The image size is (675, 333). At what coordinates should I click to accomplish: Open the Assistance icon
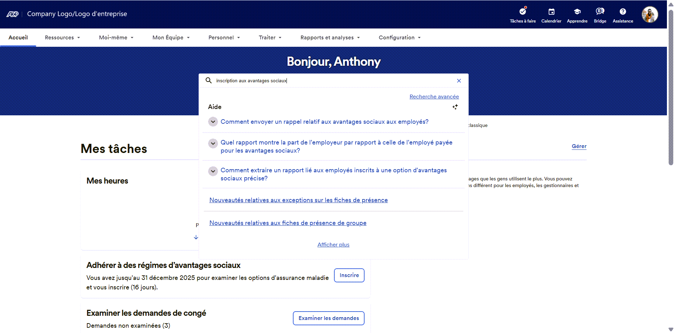click(623, 12)
